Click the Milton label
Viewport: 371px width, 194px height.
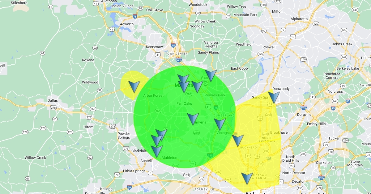pyautogui.click(x=277, y=11)
